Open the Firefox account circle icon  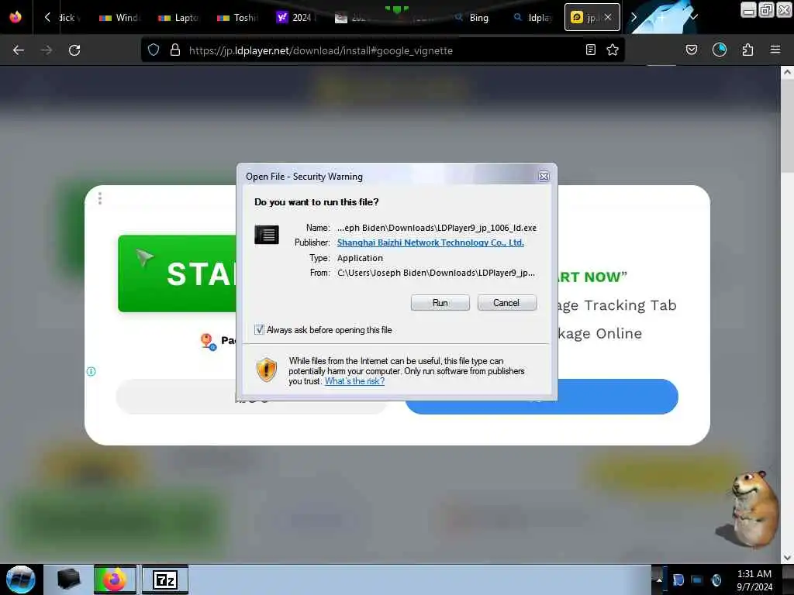[x=720, y=50]
